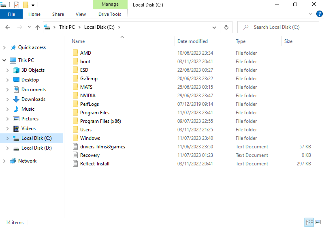The width and height of the screenshot is (324, 227).
Task: Click the Search Local Disk (C:) field
Action: 278,27
